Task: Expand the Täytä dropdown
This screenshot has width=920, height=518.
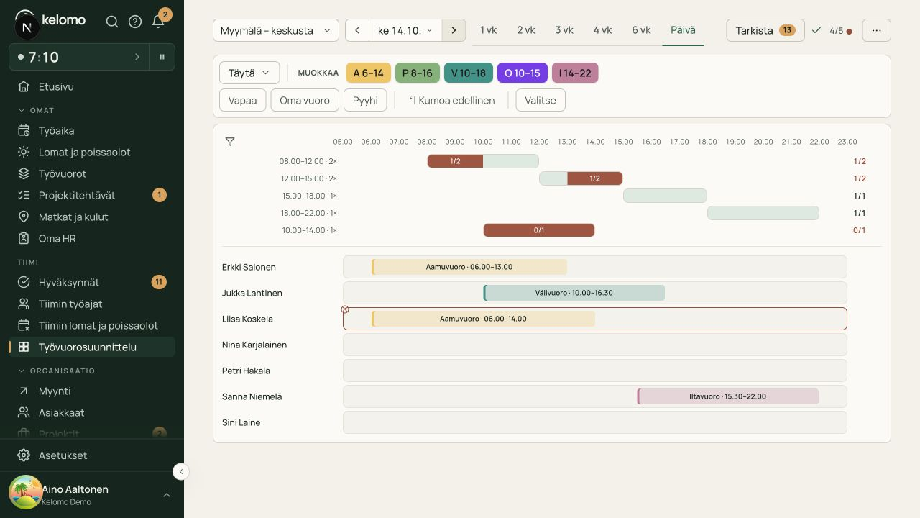Action: (249, 73)
